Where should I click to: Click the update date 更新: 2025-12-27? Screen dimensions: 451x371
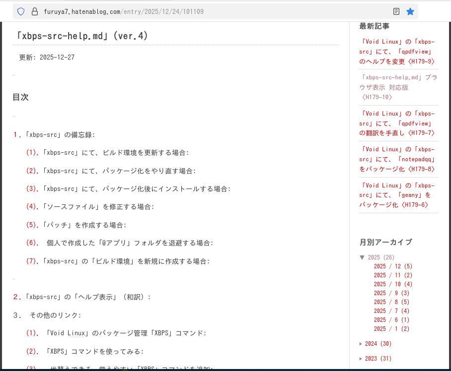47,57
